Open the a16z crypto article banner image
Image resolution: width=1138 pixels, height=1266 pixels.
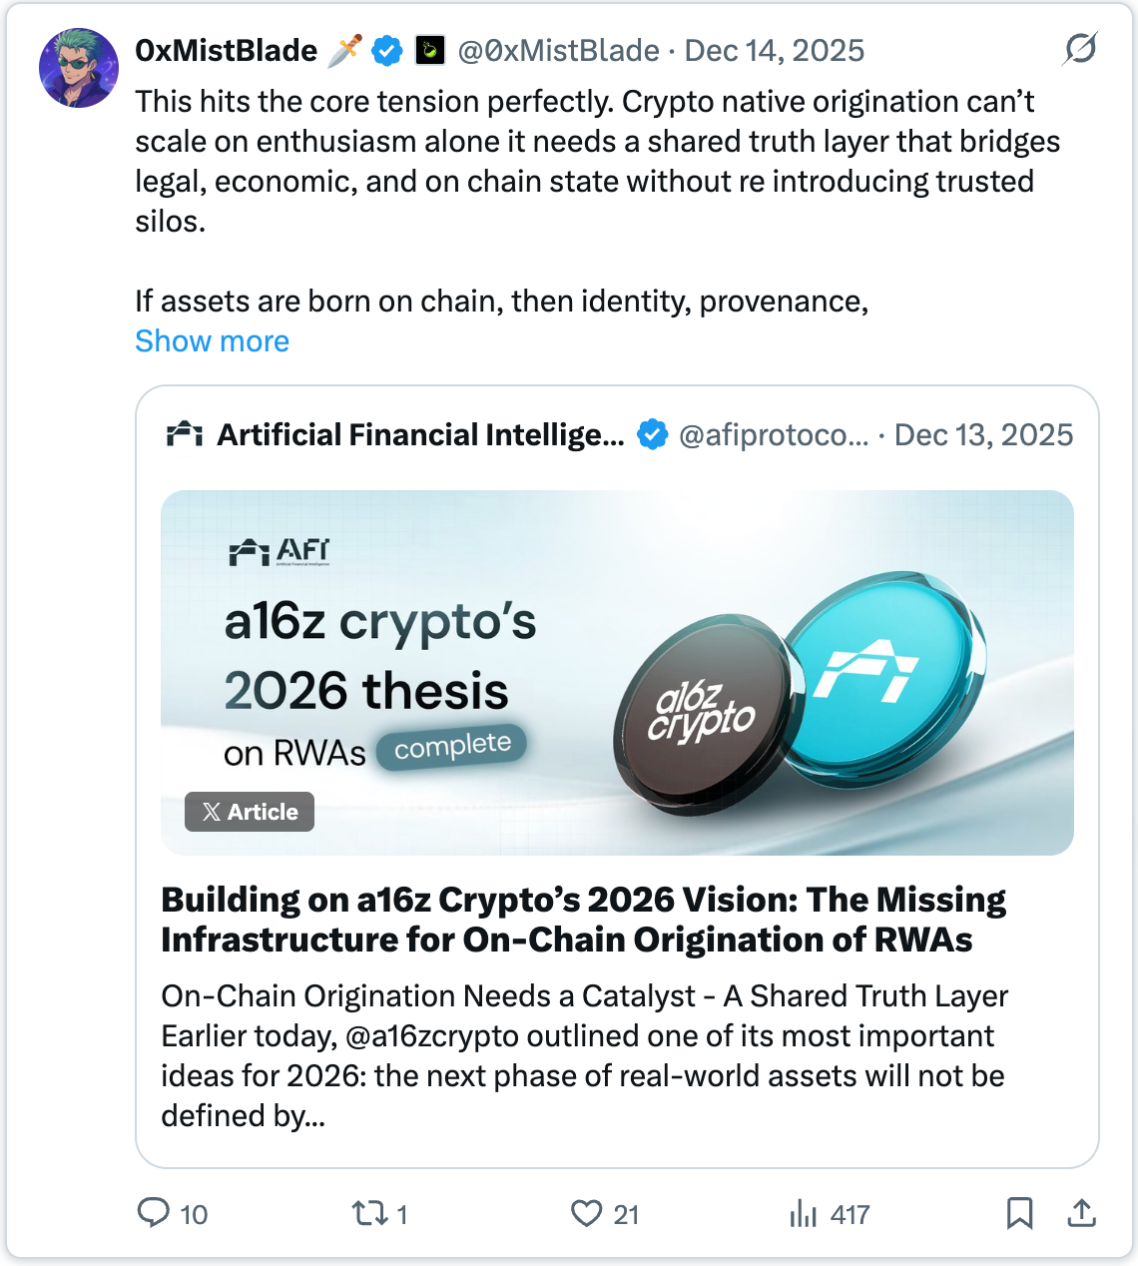click(617, 671)
